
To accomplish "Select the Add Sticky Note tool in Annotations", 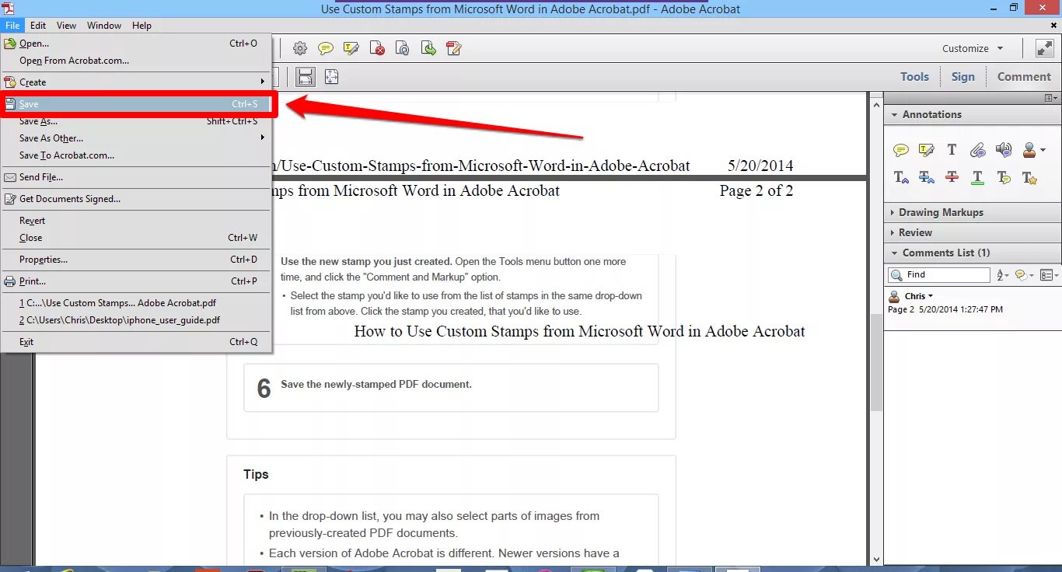I will (901, 150).
